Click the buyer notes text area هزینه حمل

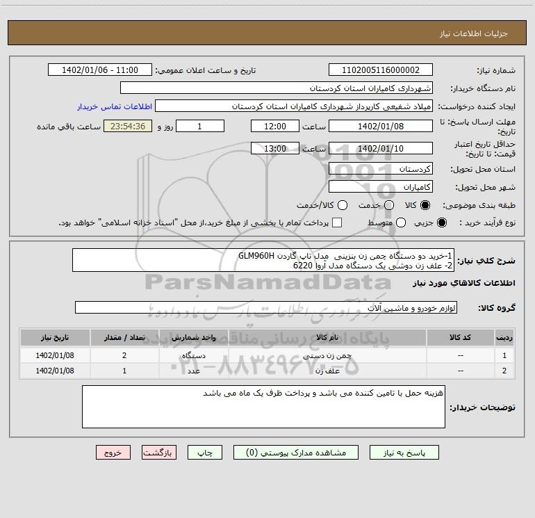pos(263,407)
